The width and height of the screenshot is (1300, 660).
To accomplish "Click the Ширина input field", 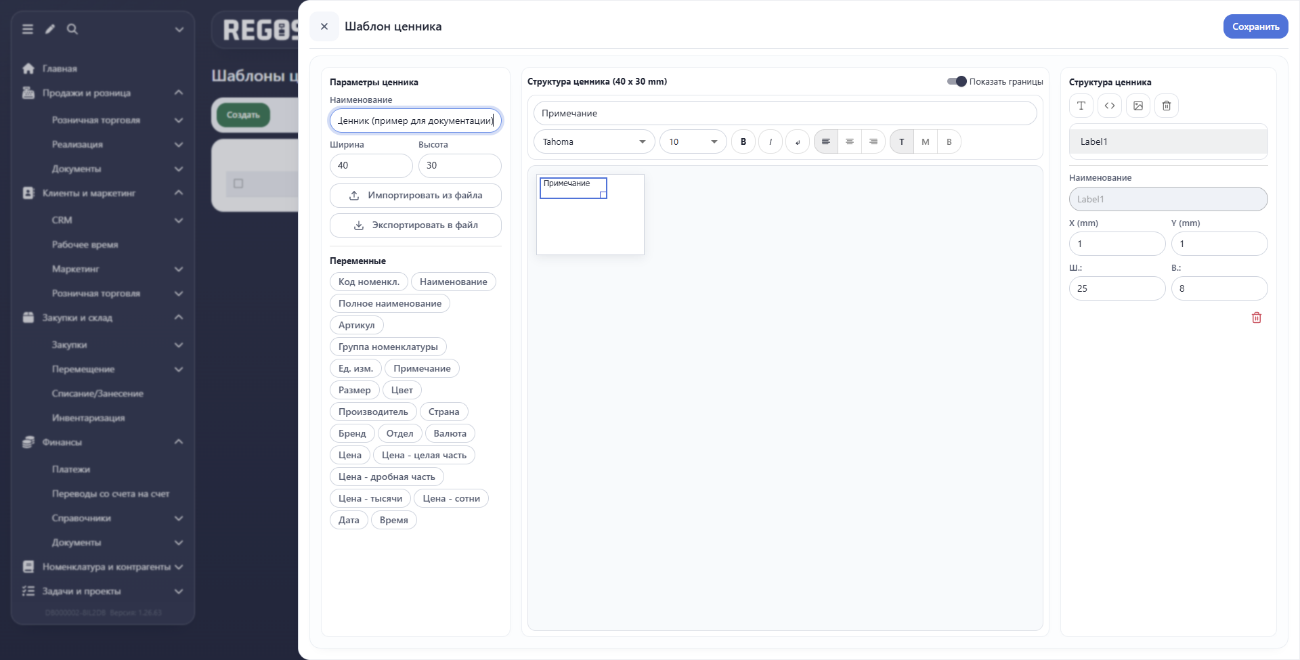I will click(x=371, y=165).
